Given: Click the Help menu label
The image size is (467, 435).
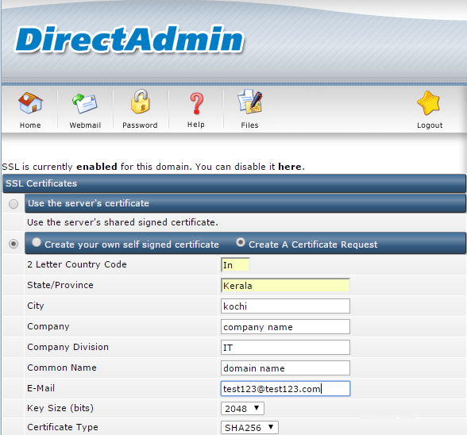Looking at the screenshot, I should tap(196, 125).
